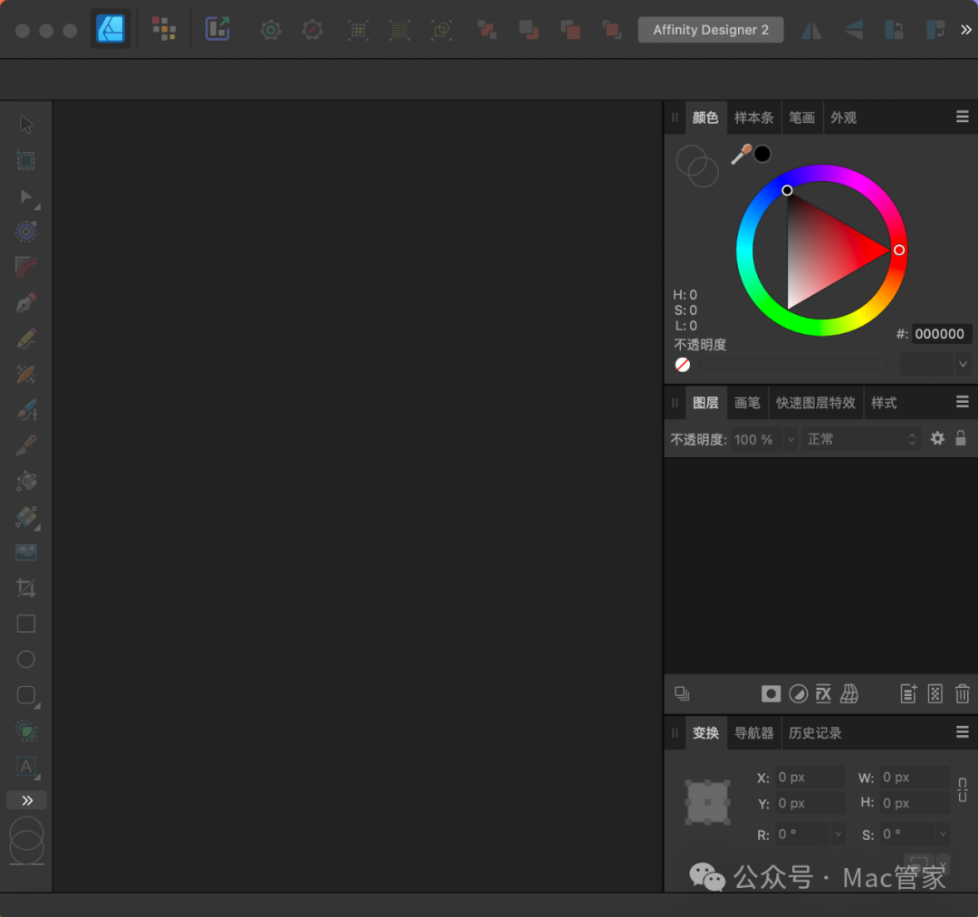The height and width of the screenshot is (917, 978).
Task: Click the Flip Horizontal toolbar icon
Action: click(811, 30)
